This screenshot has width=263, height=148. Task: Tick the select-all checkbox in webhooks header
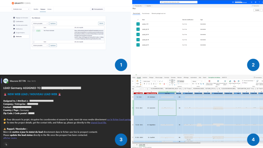pos(33,27)
